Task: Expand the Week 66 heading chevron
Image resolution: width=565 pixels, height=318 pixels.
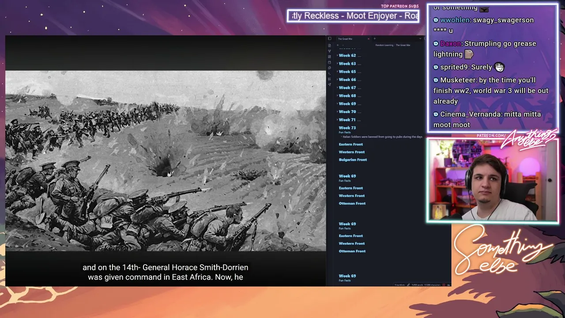Action: click(x=337, y=79)
